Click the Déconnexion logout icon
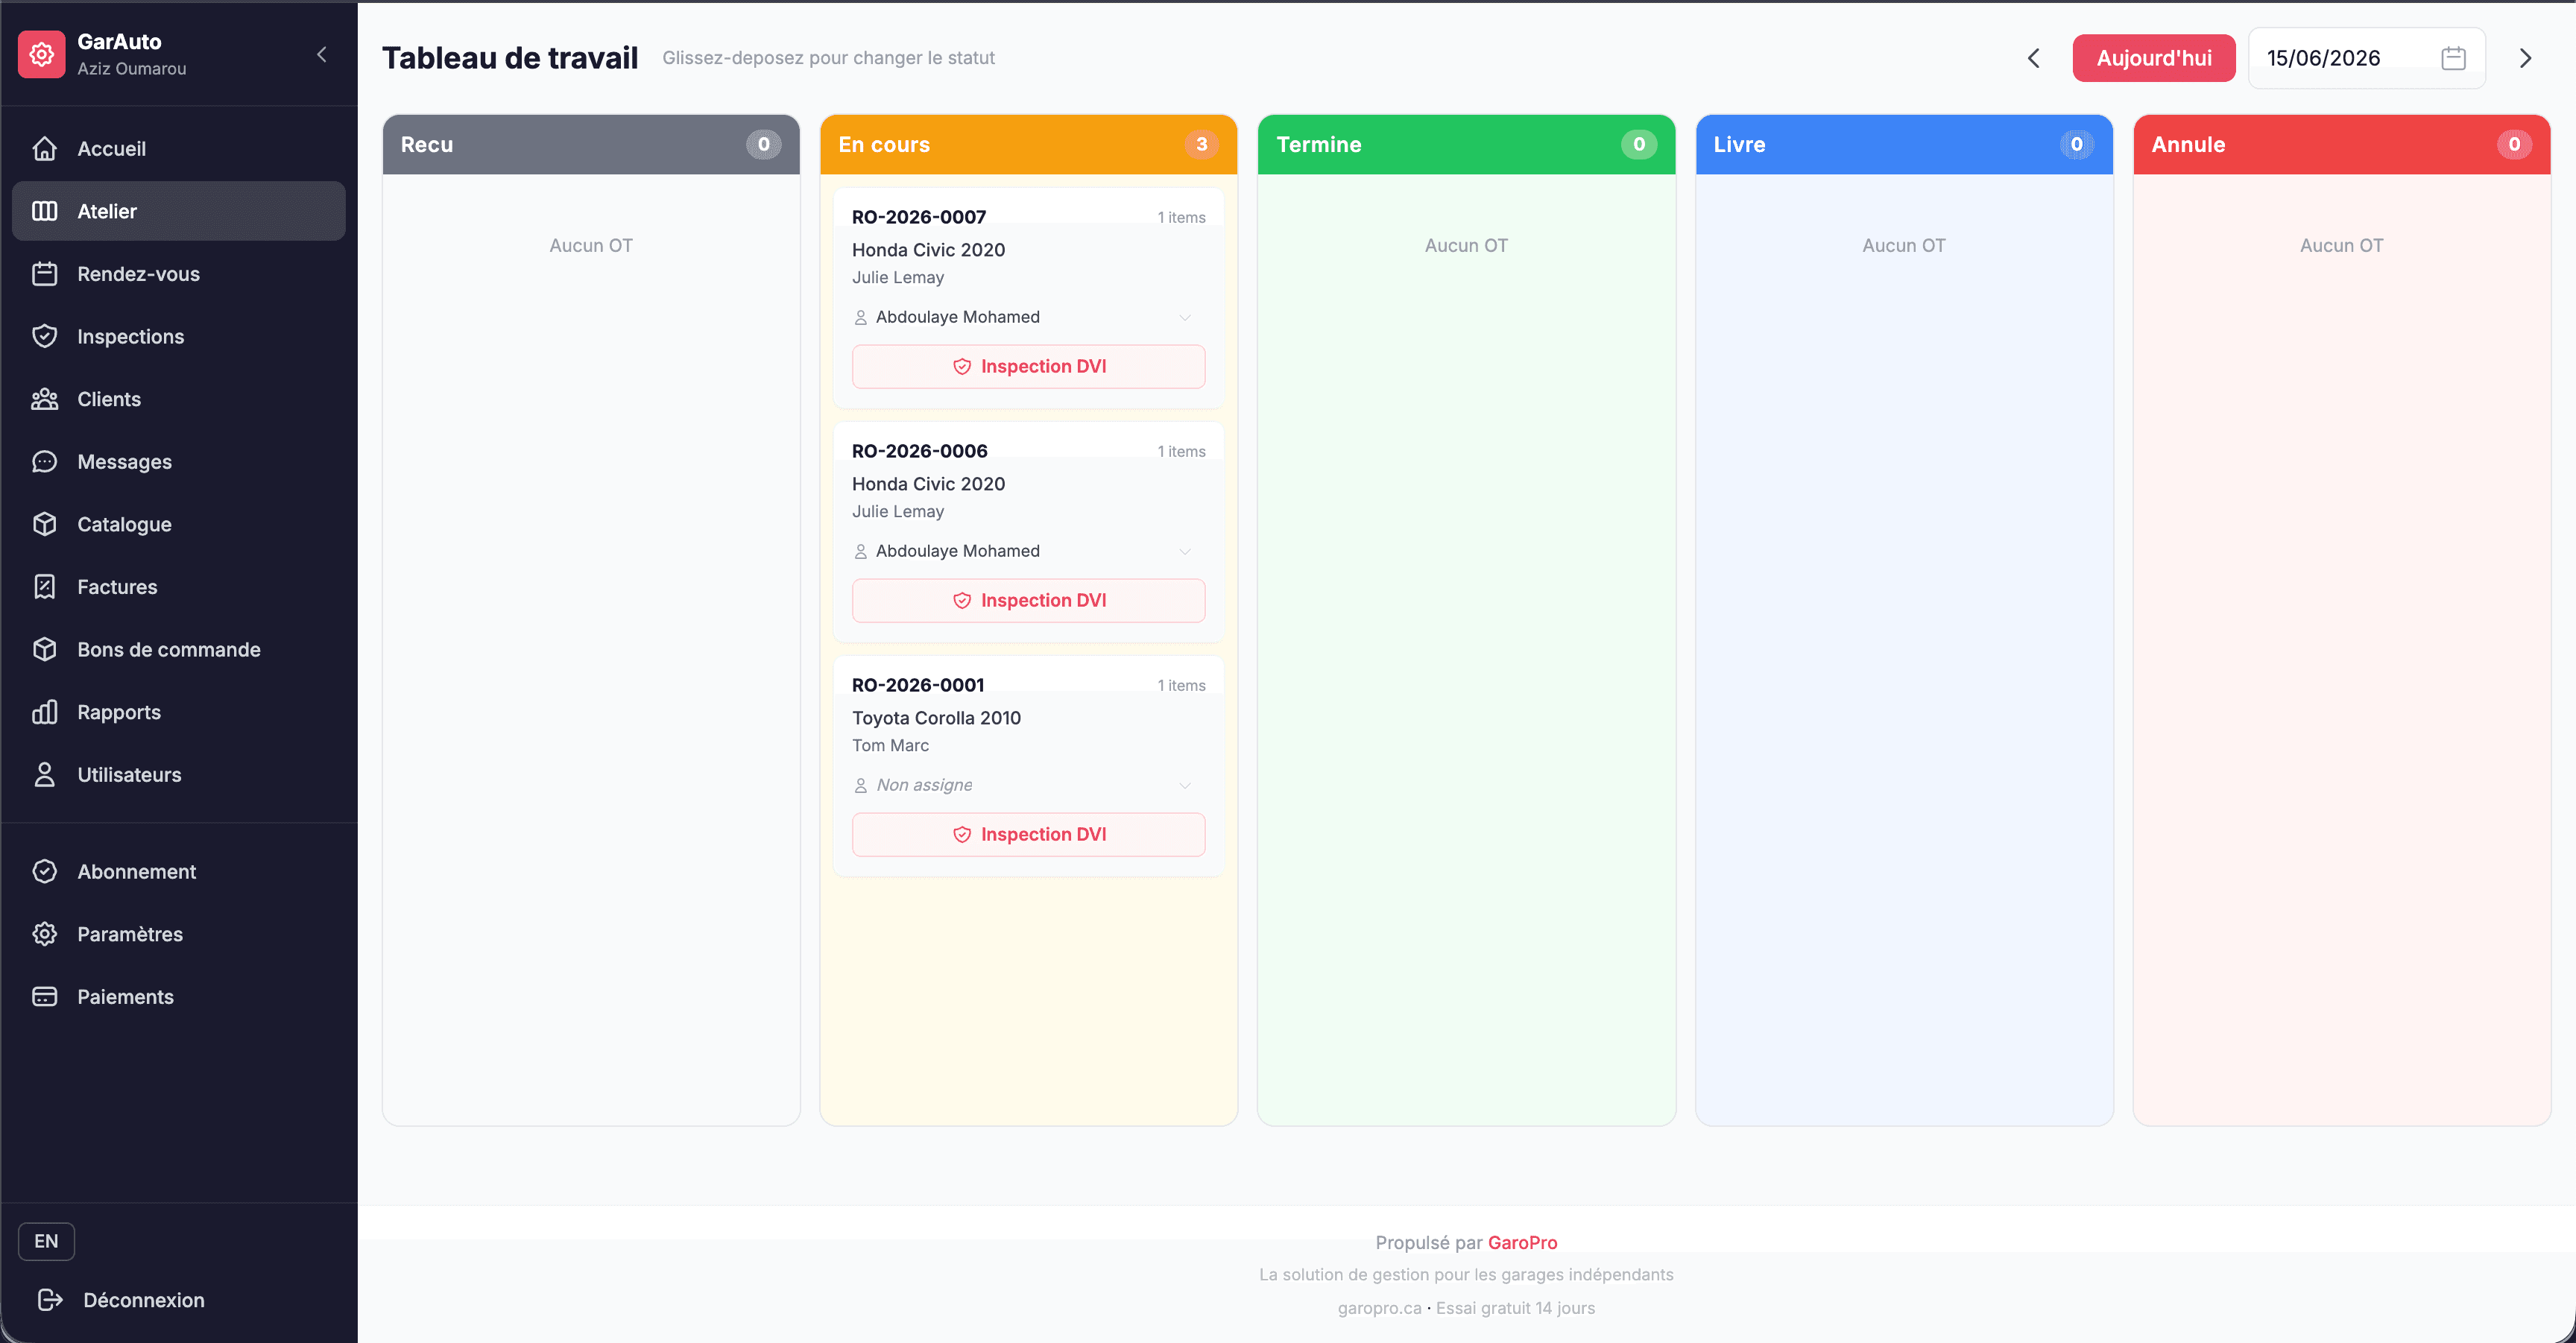 (50, 1299)
